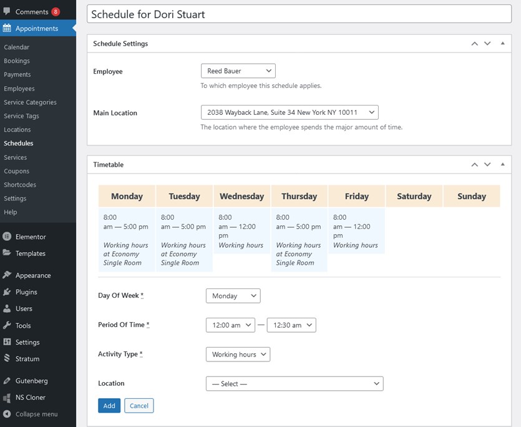Open Employees submenu item
This screenshot has height=427, width=521.
pos(19,89)
